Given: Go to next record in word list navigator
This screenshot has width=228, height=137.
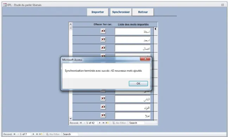Looking at the screenshot, I should point(100,123).
